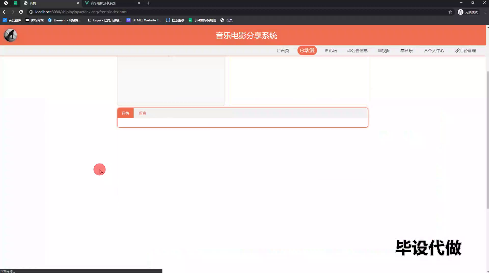The height and width of the screenshot is (273, 489).
Task: Bookmark this page with the star icon
Action: pyautogui.click(x=450, y=12)
